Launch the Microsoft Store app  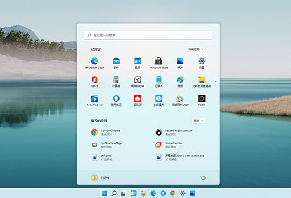pyautogui.click(x=158, y=63)
